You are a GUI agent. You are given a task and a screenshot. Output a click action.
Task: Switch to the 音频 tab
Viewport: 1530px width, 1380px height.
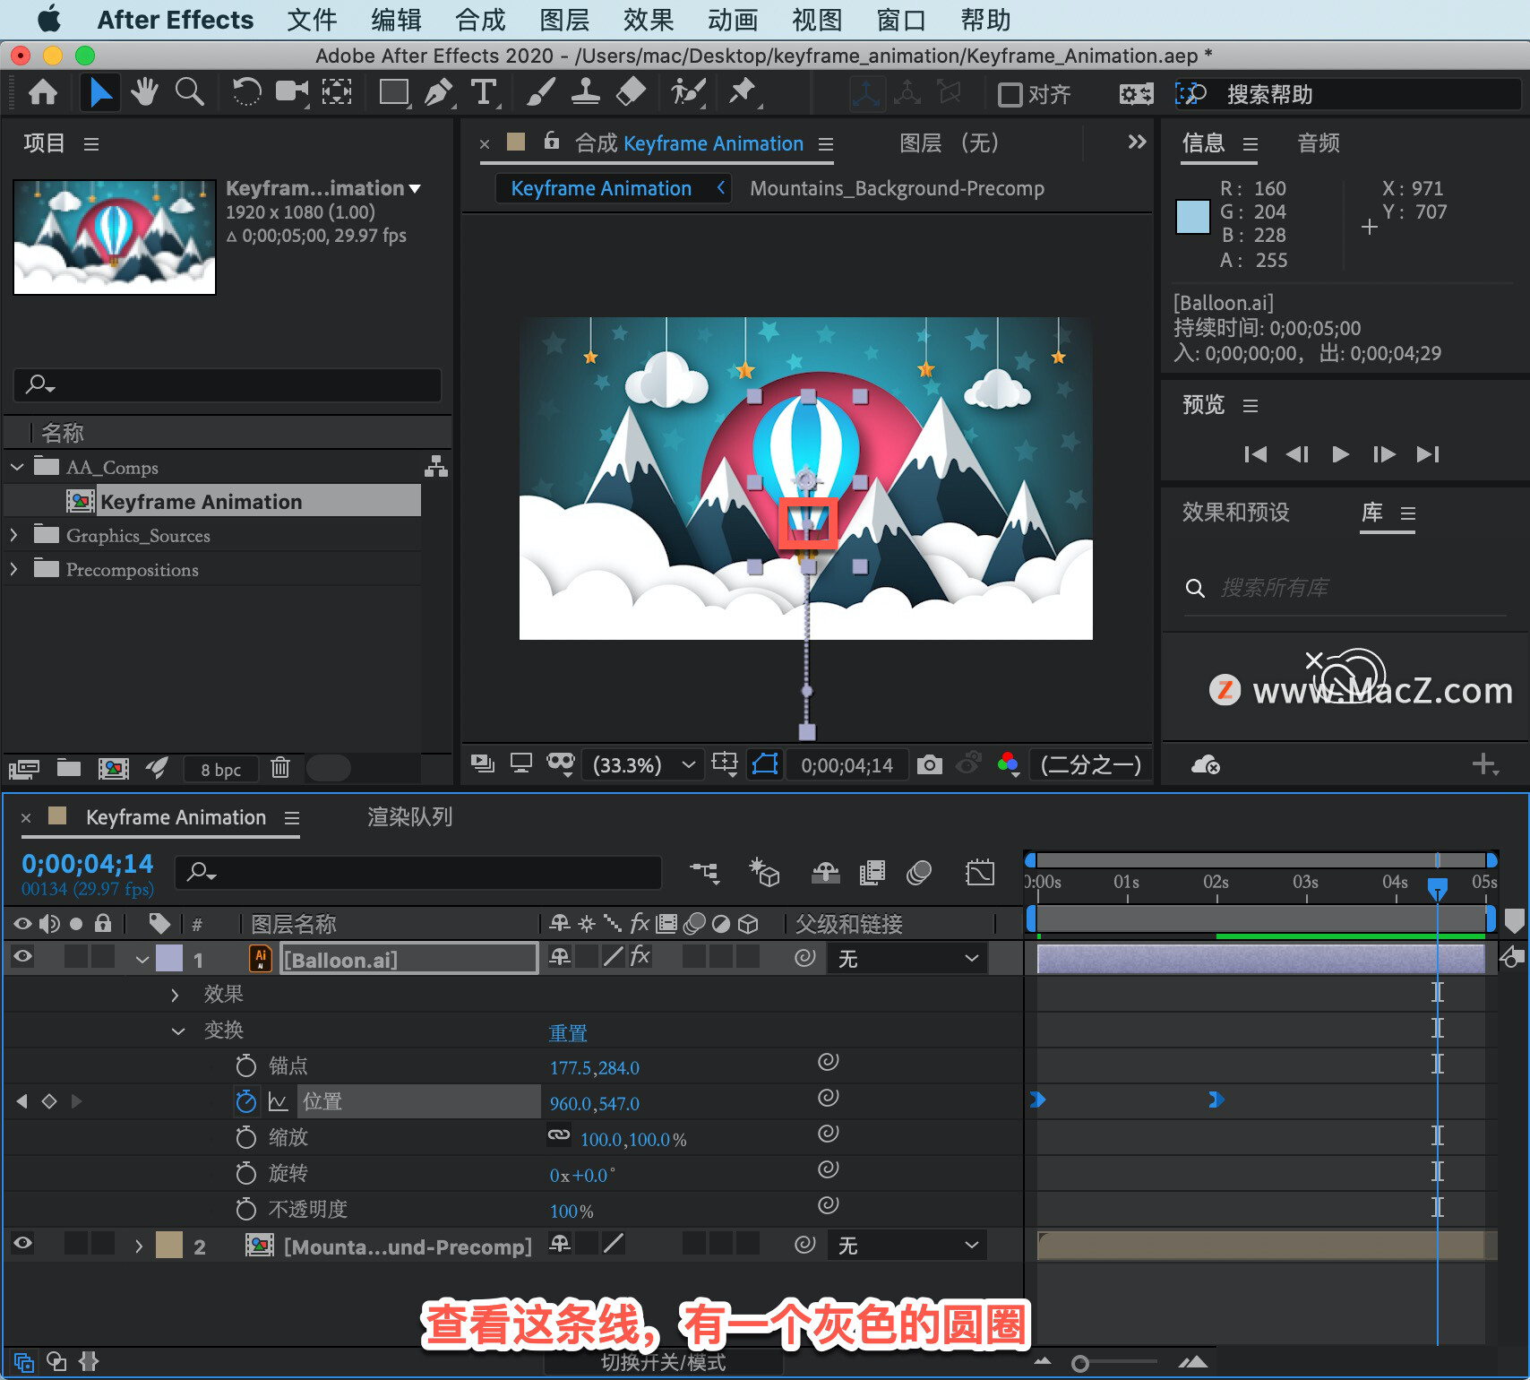[x=1319, y=143]
